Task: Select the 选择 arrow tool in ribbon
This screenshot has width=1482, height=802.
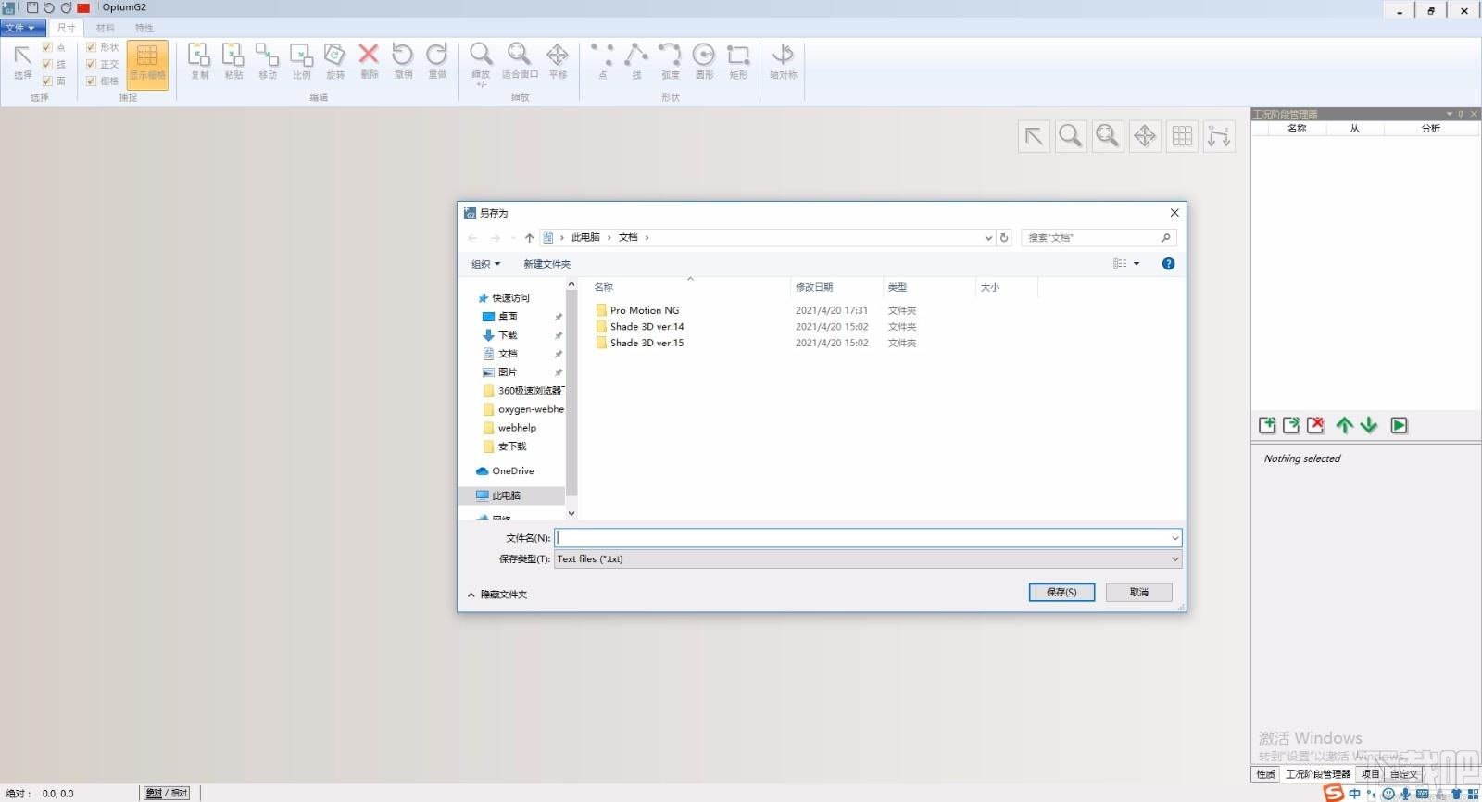Action: pyautogui.click(x=22, y=62)
